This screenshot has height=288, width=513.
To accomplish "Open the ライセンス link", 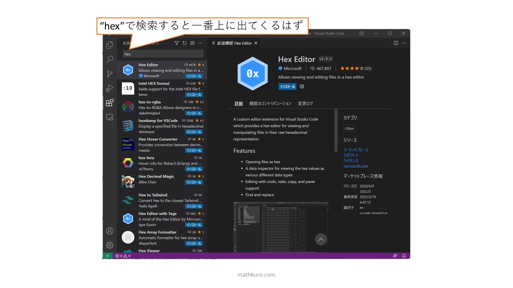I will click(351, 160).
